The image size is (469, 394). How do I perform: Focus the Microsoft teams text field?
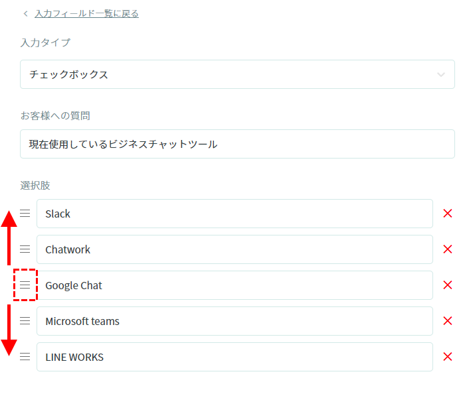pos(234,321)
